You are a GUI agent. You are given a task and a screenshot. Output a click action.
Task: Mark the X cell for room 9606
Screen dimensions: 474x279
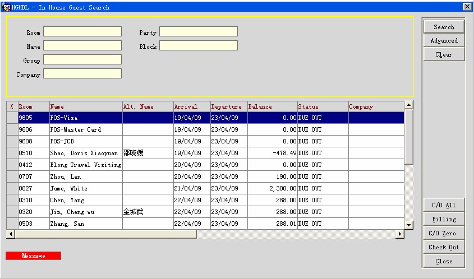[12, 129]
